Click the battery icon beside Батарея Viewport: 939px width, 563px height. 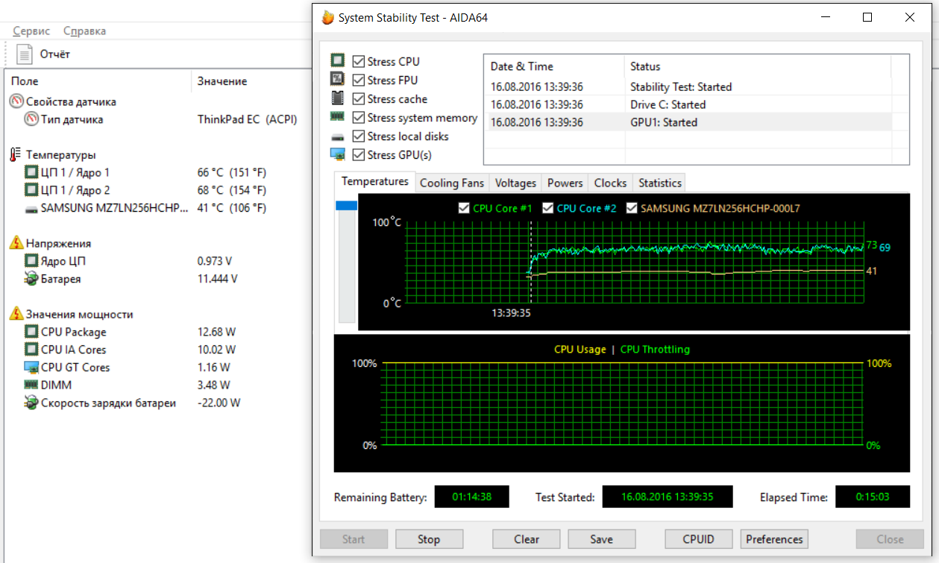(x=31, y=279)
